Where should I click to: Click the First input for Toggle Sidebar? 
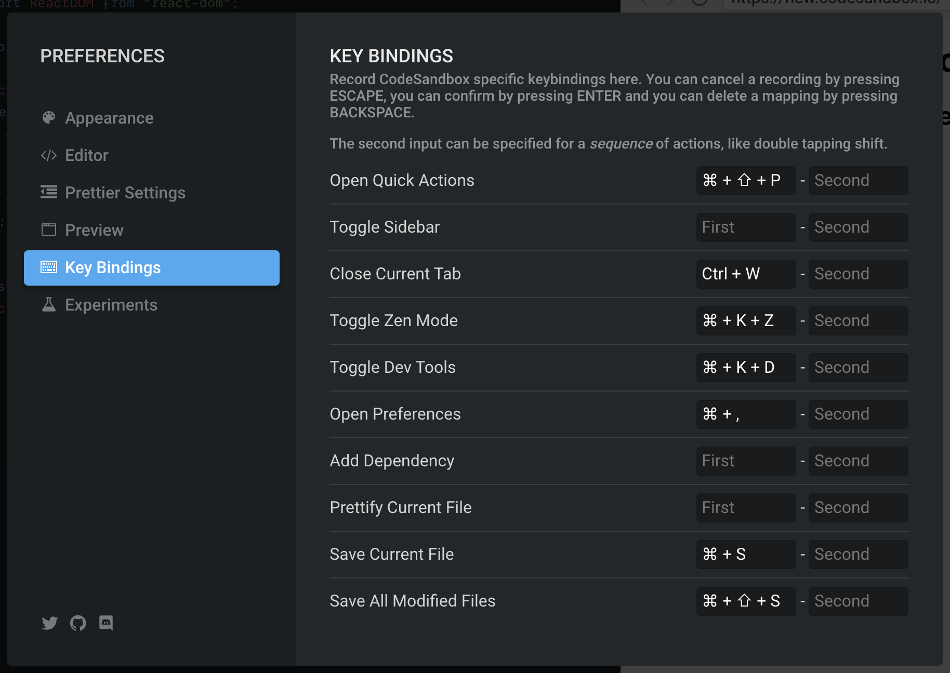pyautogui.click(x=745, y=227)
